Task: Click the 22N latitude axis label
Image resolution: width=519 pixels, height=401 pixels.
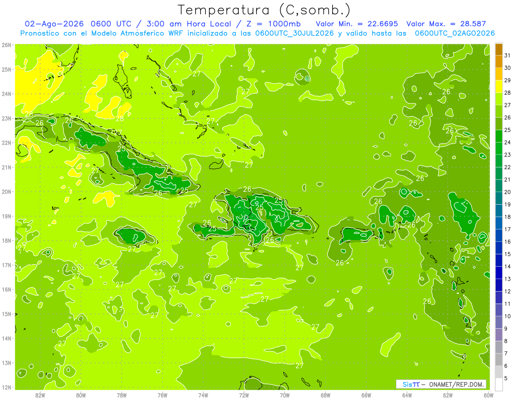Action: [x=6, y=143]
